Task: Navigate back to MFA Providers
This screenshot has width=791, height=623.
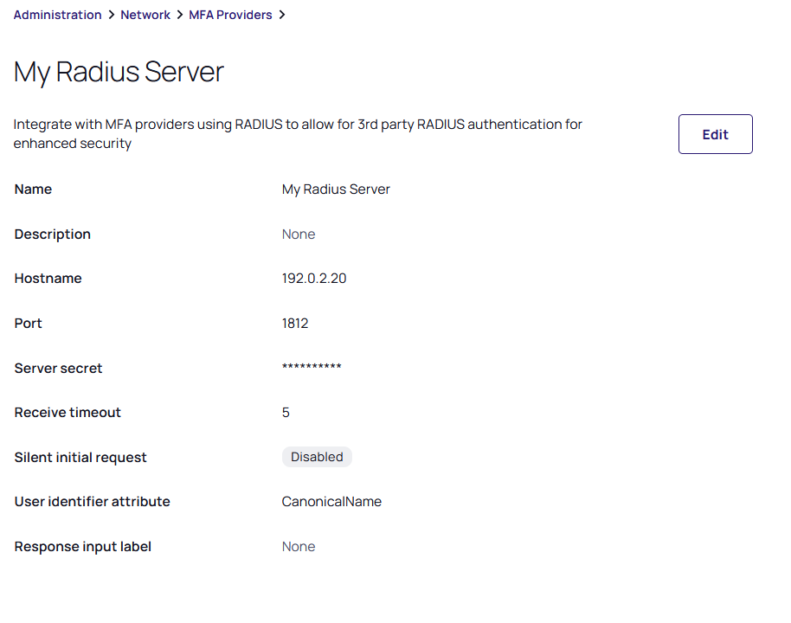Action: 230,15
